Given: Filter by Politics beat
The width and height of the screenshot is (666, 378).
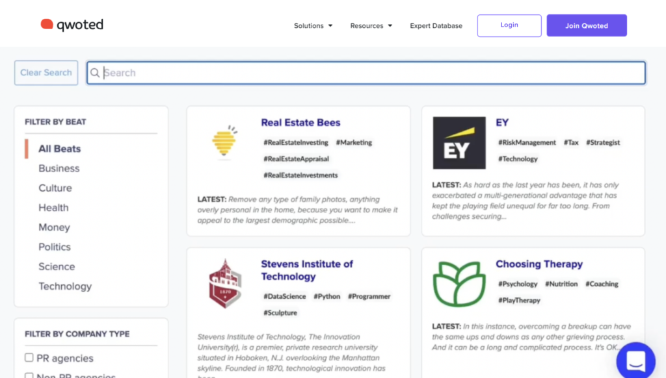Looking at the screenshot, I should tap(55, 247).
